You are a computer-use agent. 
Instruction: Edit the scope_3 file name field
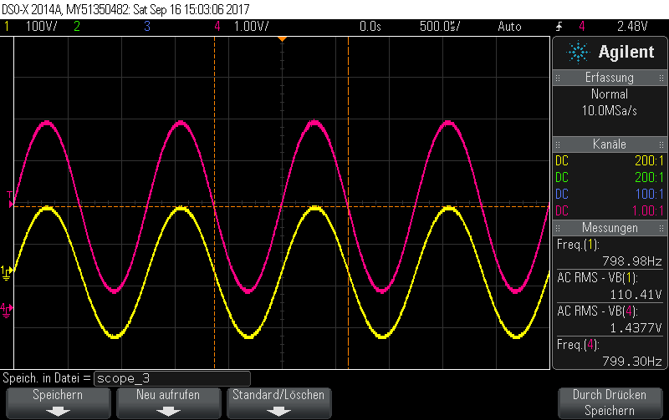tap(172, 378)
